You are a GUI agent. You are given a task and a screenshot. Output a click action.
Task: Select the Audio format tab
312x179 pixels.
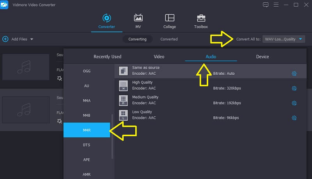[211, 57]
